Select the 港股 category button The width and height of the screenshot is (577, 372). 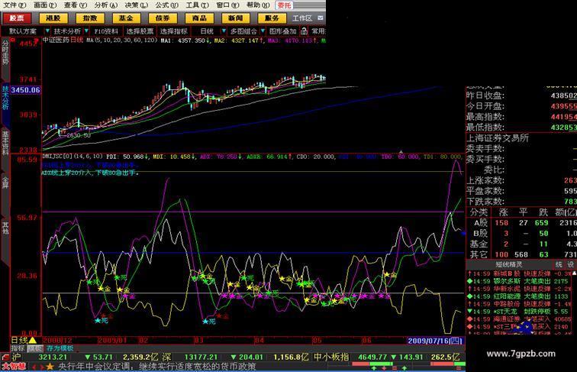tap(53, 18)
